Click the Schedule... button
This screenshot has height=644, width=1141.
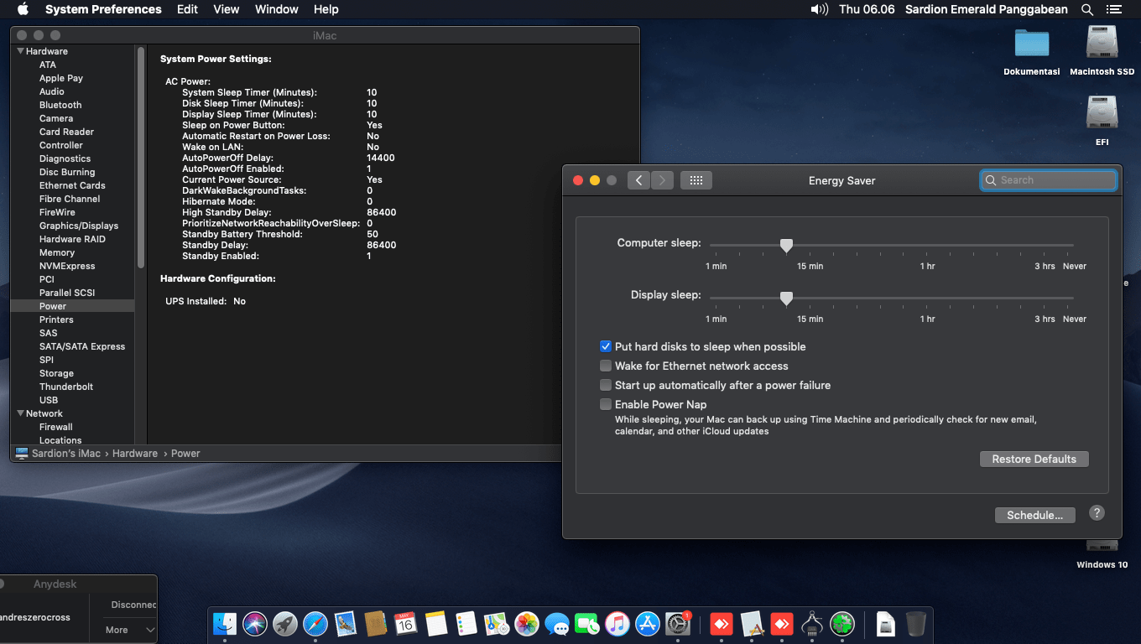(1034, 515)
